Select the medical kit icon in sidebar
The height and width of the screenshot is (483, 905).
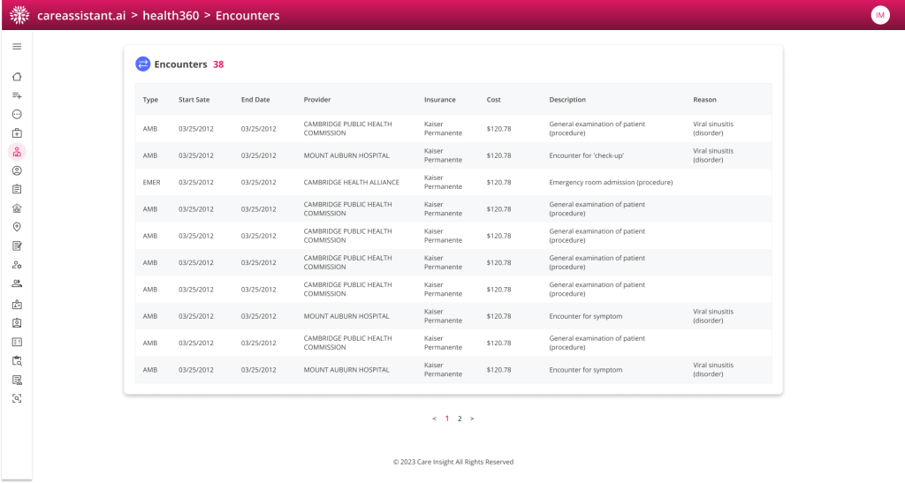coord(17,133)
